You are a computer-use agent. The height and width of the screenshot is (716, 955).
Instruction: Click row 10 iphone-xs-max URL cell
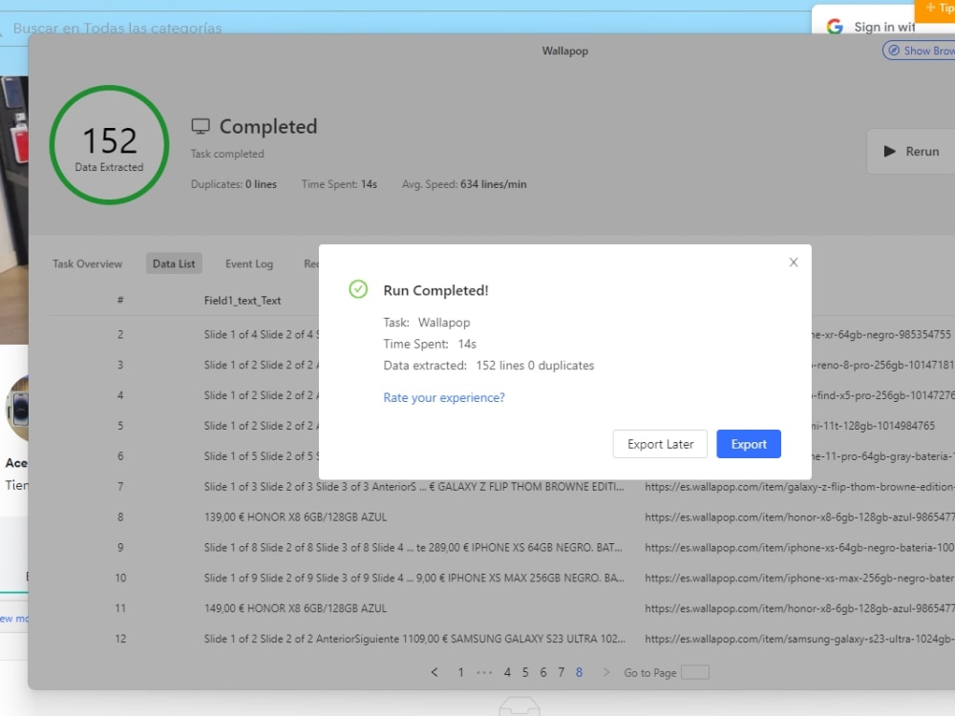coord(799,578)
